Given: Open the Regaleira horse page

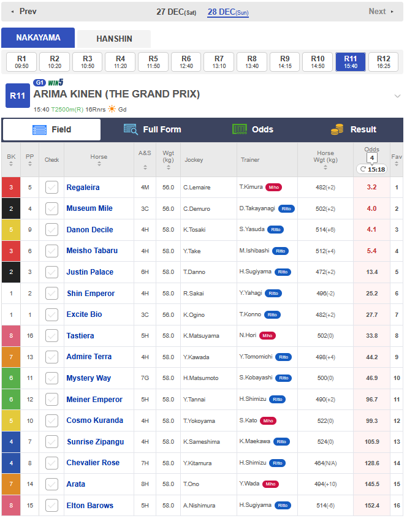Looking at the screenshot, I should tap(83, 188).
